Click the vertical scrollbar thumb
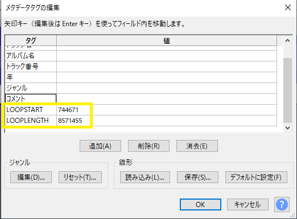 (287, 90)
